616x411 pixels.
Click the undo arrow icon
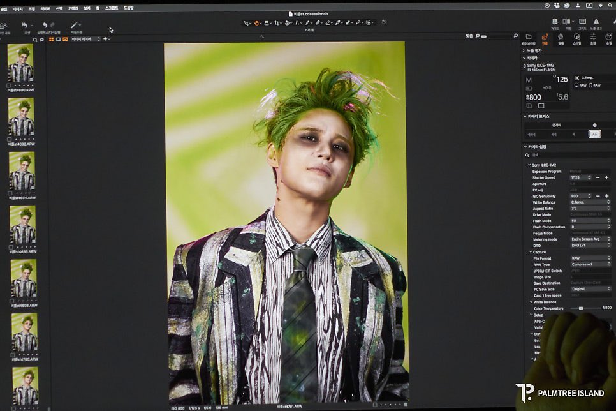(45, 25)
